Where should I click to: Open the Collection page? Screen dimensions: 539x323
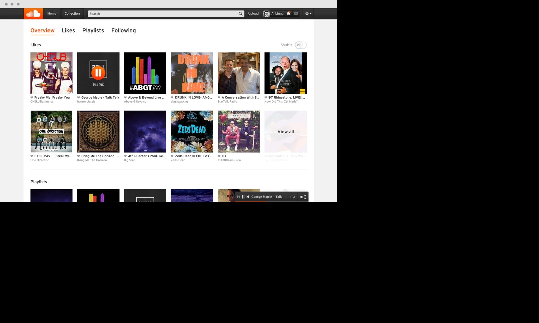pos(72,14)
